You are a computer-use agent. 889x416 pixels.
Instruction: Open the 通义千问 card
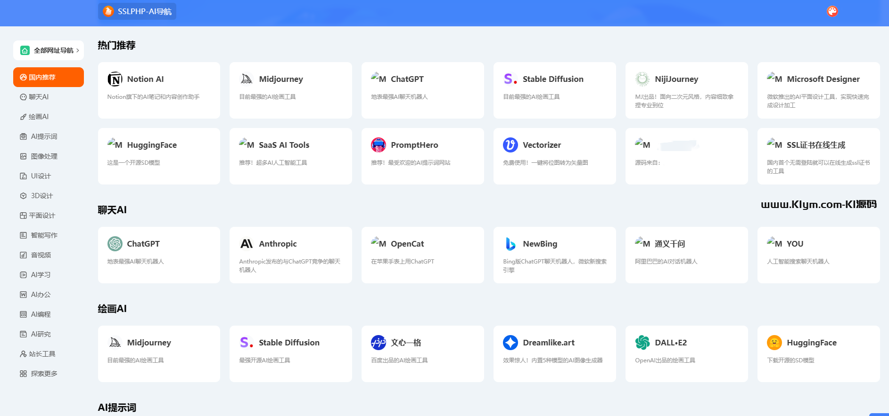click(x=687, y=255)
